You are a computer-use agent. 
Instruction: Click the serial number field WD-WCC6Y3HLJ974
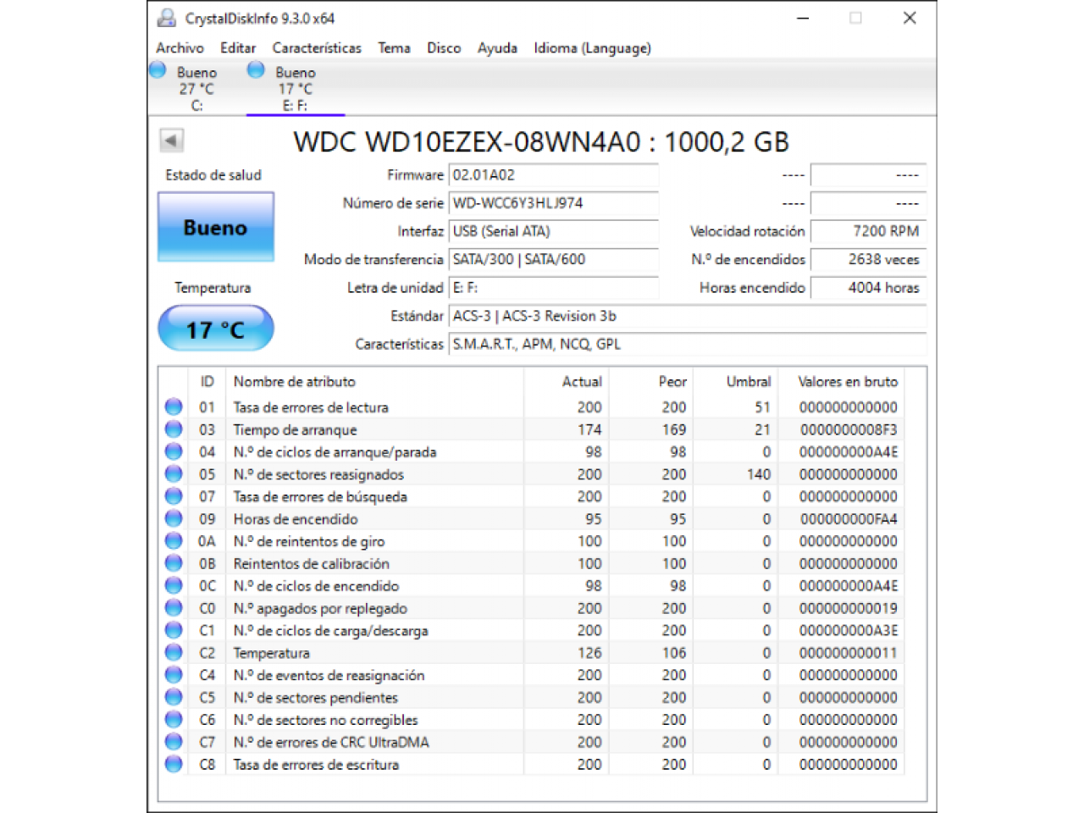click(x=553, y=203)
